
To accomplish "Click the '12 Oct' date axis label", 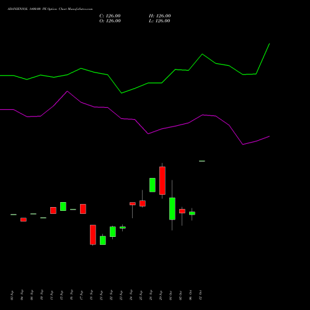I will [x=200, y=295].
